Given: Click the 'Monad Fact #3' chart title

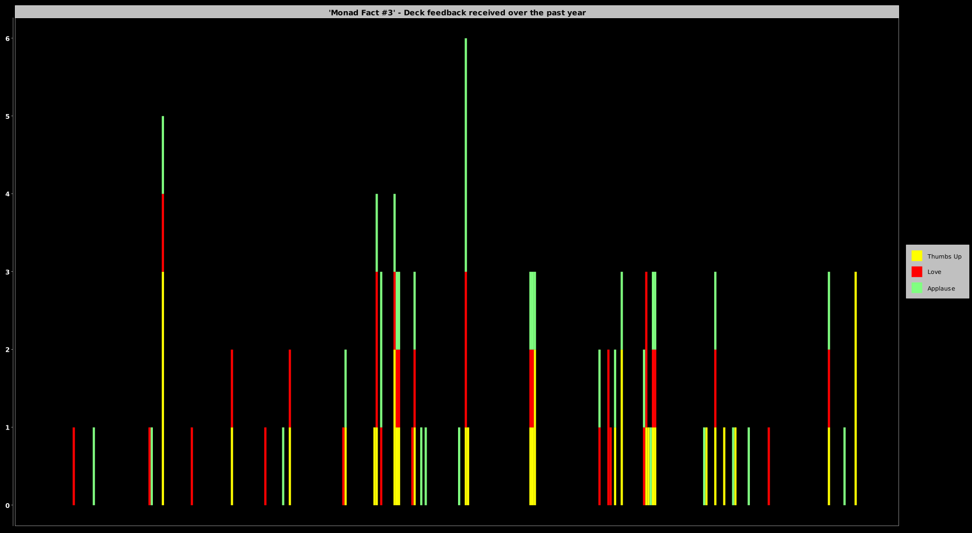Looking at the screenshot, I should [x=457, y=12].
